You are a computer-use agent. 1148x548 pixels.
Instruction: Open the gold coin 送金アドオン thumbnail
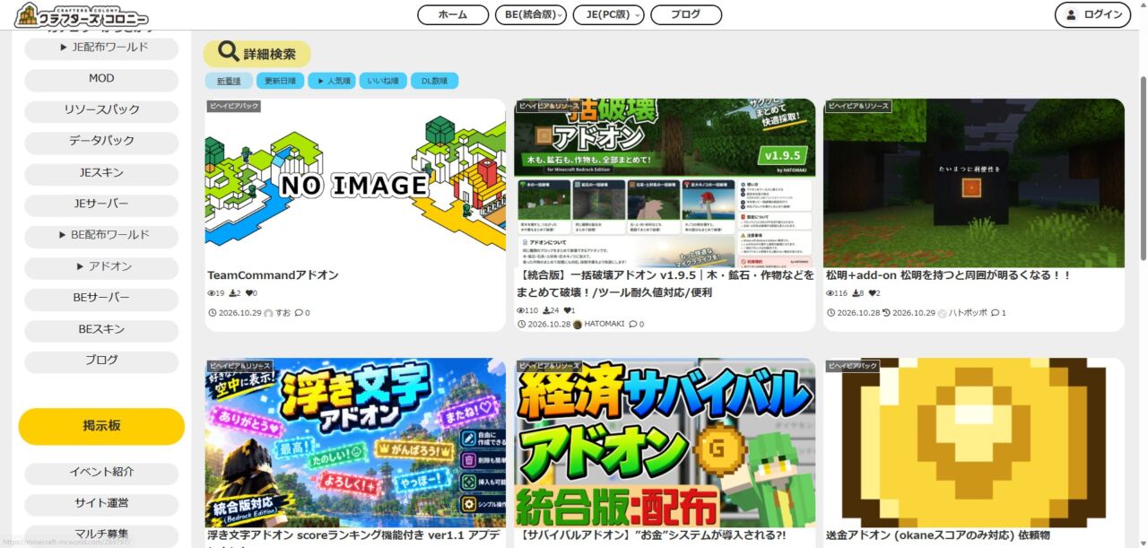(974, 442)
